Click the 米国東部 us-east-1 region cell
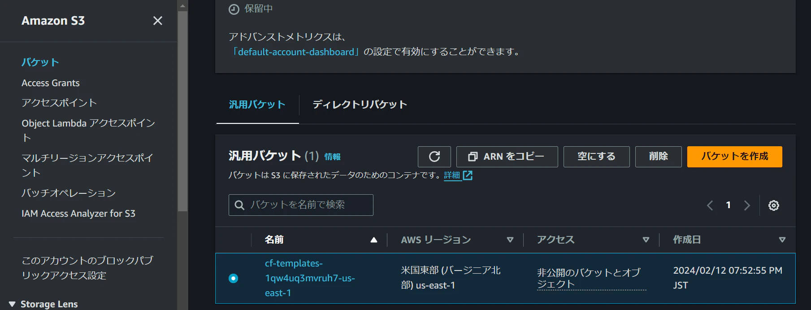 [x=451, y=278]
